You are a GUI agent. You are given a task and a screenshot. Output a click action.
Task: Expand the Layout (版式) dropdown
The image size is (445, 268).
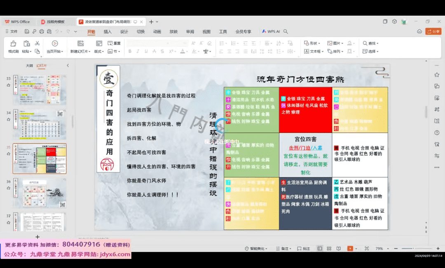click(x=99, y=52)
